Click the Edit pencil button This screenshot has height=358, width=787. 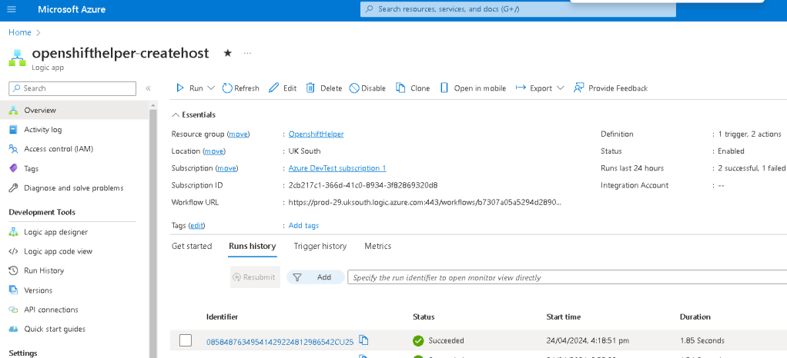pyautogui.click(x=283, y=88)
